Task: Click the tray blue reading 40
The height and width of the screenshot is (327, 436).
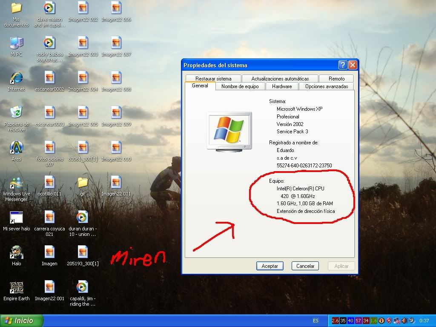Action: [351, 321]
